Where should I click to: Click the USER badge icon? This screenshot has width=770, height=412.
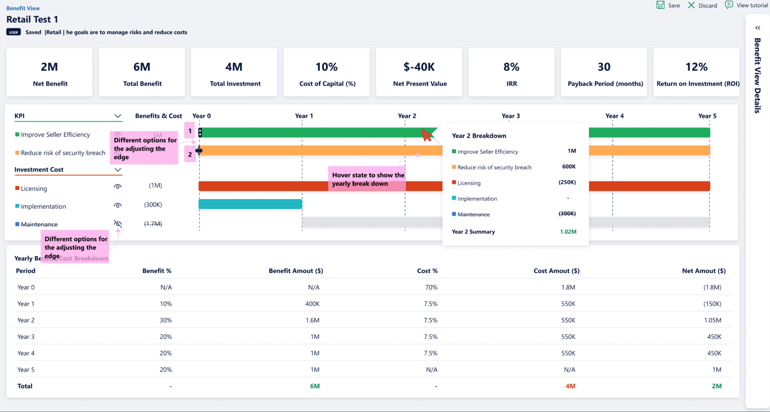click(x=13, y=32)
